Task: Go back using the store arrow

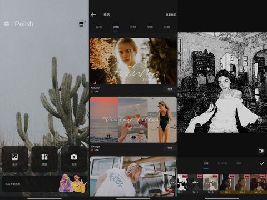Action: click(93, 14)
